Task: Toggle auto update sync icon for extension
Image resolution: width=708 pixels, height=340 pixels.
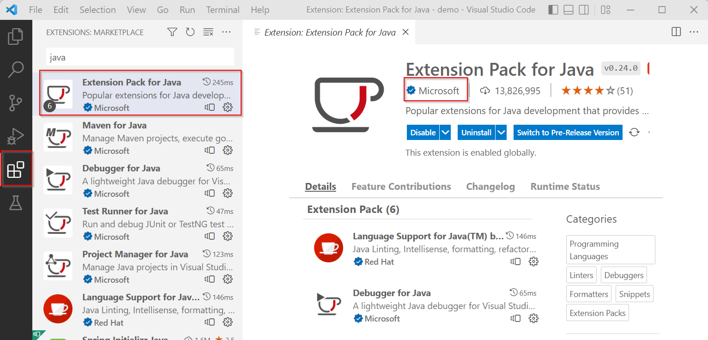Action: pyautogui.click(x=635, y=133)
